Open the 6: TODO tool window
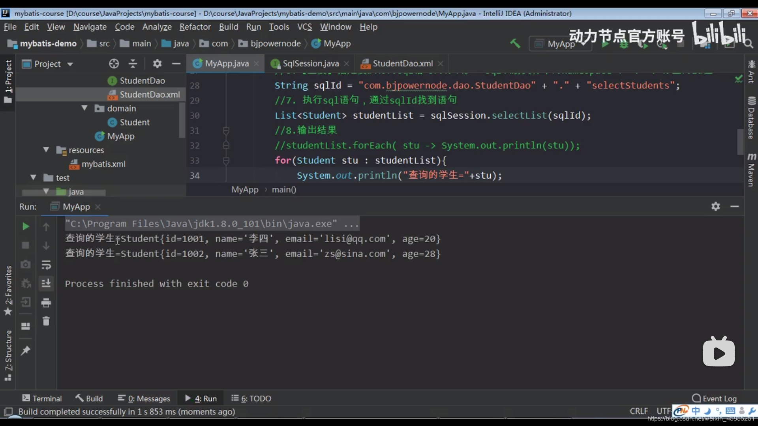This screenshot has height=426, width=758. pyautogui.click(x=251, y=398)
